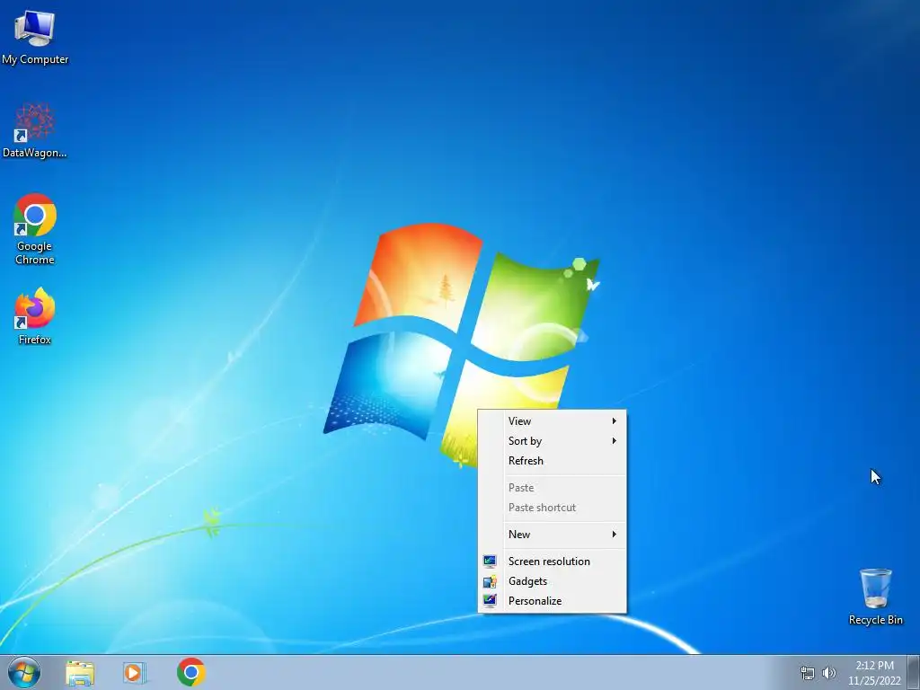Click the date 11/25/2022 in the tray
This screenshot has height=690, width=920.
[874, 681]
